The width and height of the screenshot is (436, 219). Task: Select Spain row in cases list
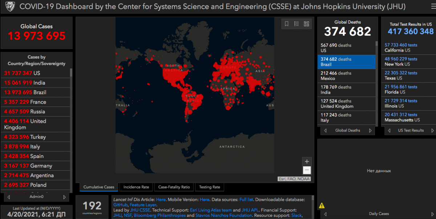click(35, 156)
